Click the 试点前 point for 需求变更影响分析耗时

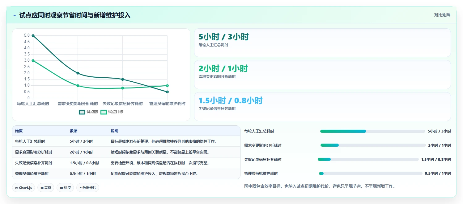(x=78, y=73)
